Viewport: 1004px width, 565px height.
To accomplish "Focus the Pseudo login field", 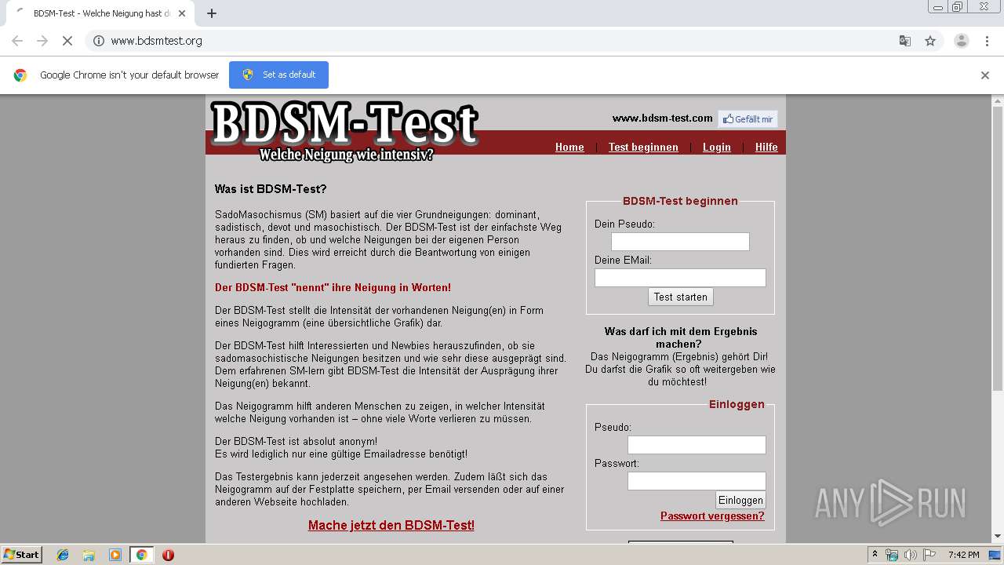I will tap(697, 445).
